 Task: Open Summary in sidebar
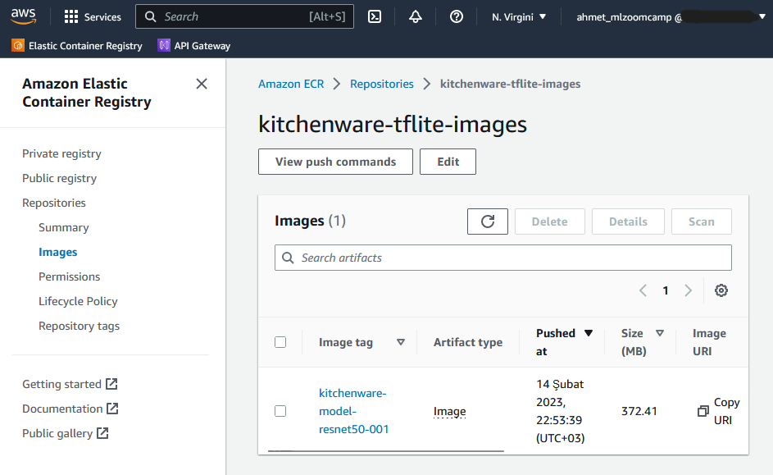(x=64, y=228)
